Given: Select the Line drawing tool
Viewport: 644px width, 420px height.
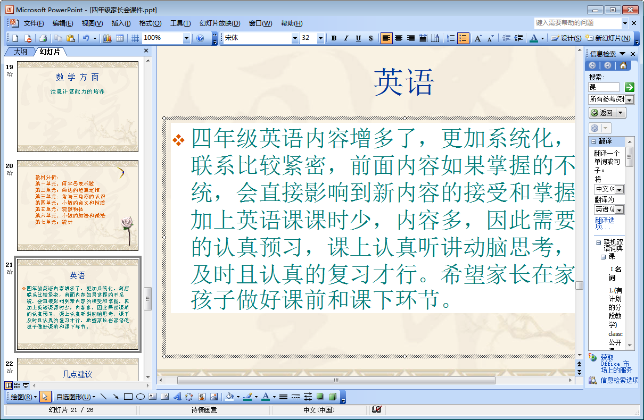Looking at the screenshot, I should [103, 397].
